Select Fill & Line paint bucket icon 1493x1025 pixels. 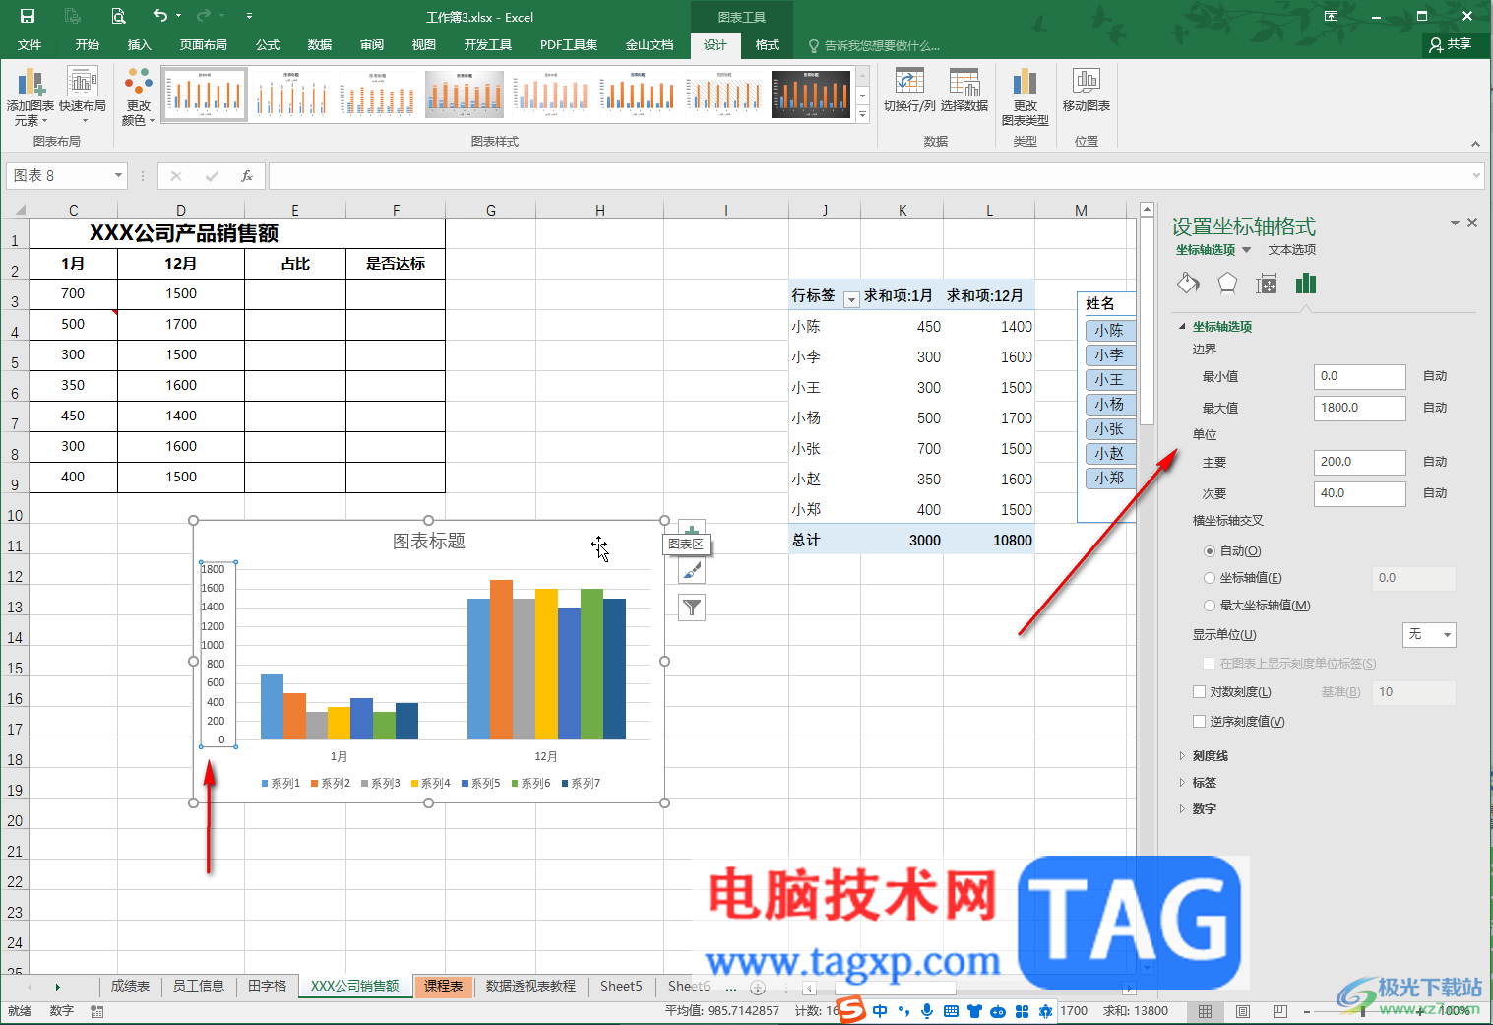(x=1188, y=285)
